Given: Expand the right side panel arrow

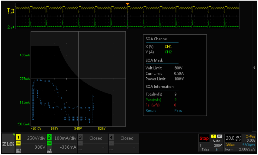Looking at the screenshot, I should tap(254, 68).
